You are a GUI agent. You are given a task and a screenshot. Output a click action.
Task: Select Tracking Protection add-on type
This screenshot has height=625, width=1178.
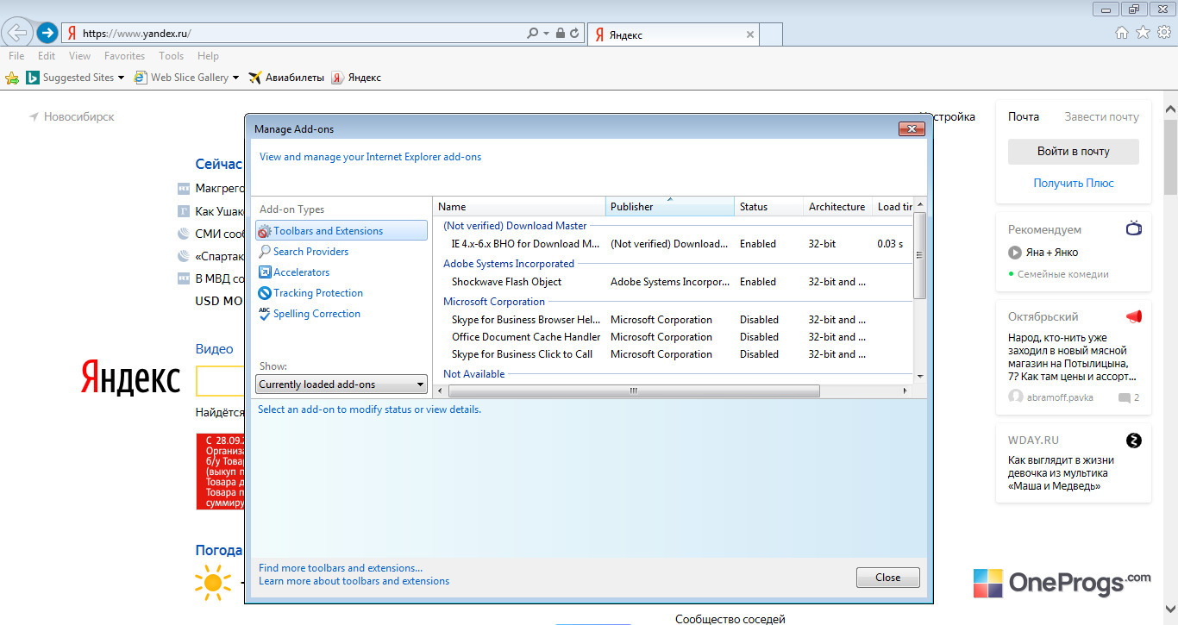[x=318, y=293]
